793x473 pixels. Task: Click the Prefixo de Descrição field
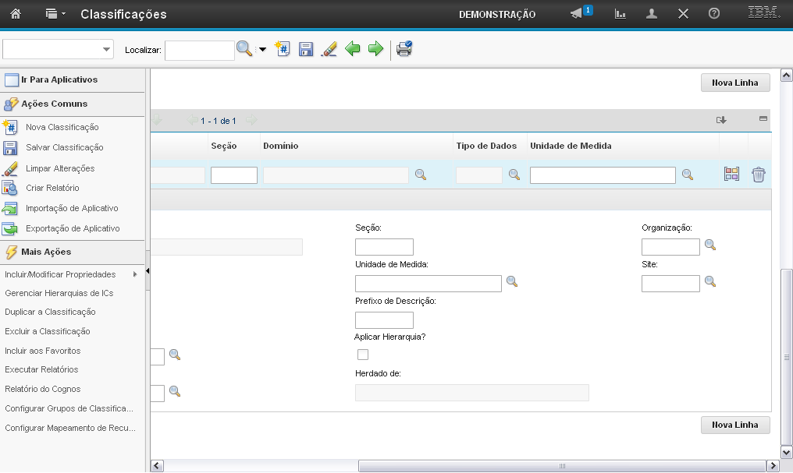pyautogui.click(x=384, y=320)
